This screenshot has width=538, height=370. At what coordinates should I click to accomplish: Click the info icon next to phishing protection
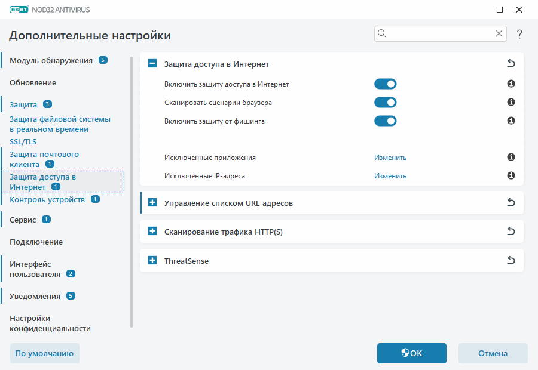(511, 121)
